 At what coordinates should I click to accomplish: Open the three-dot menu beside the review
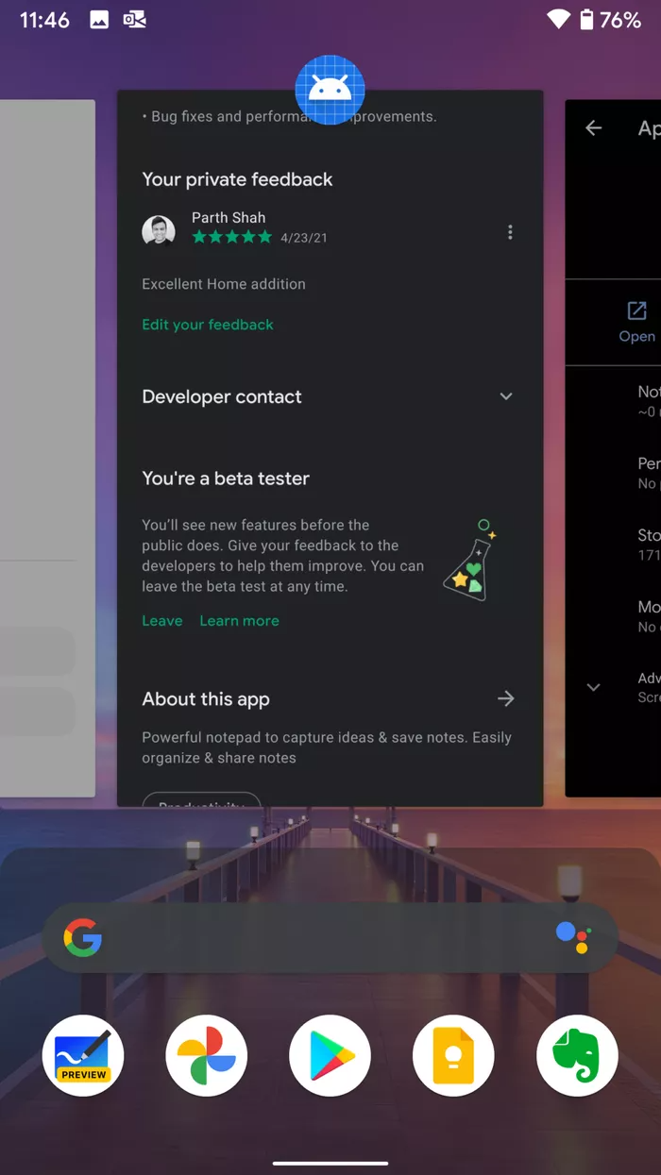click(x=510, y=232)
